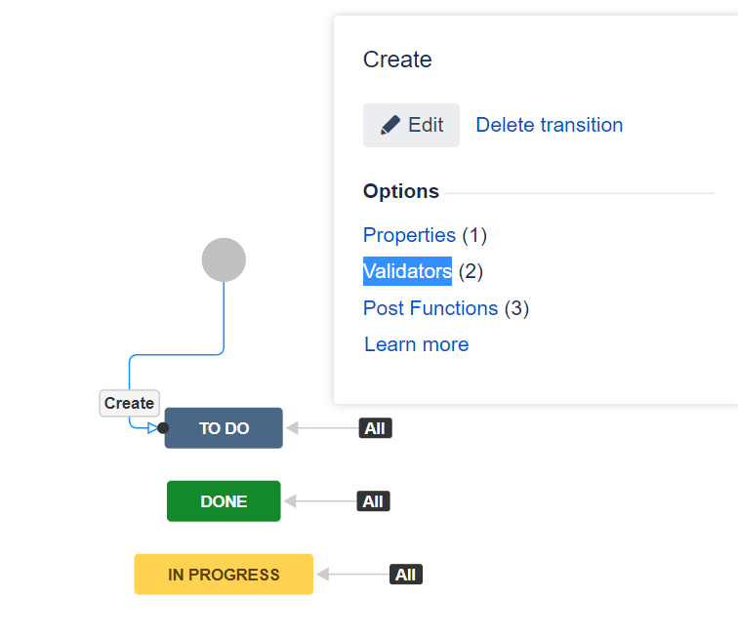
Task: Select the TO DO status node
Action: click(224, 428)
